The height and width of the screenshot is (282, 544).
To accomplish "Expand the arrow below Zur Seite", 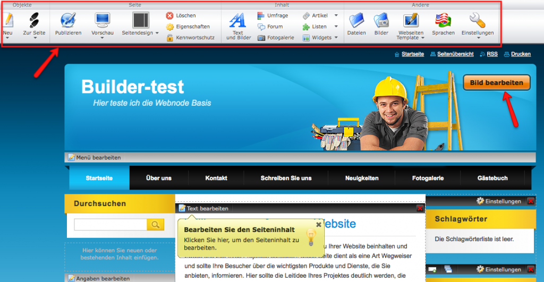I will pyautogui.click(x=35, y=38).
